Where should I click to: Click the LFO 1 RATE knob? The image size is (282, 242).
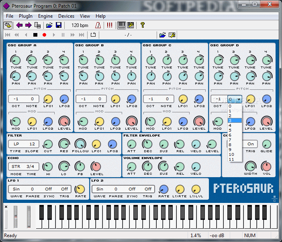pyautogui.click(x=80, y=189)
